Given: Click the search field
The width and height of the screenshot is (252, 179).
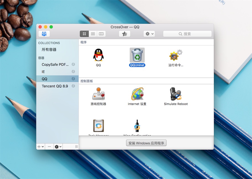Looking at the screenshot, I should [187, 34].
